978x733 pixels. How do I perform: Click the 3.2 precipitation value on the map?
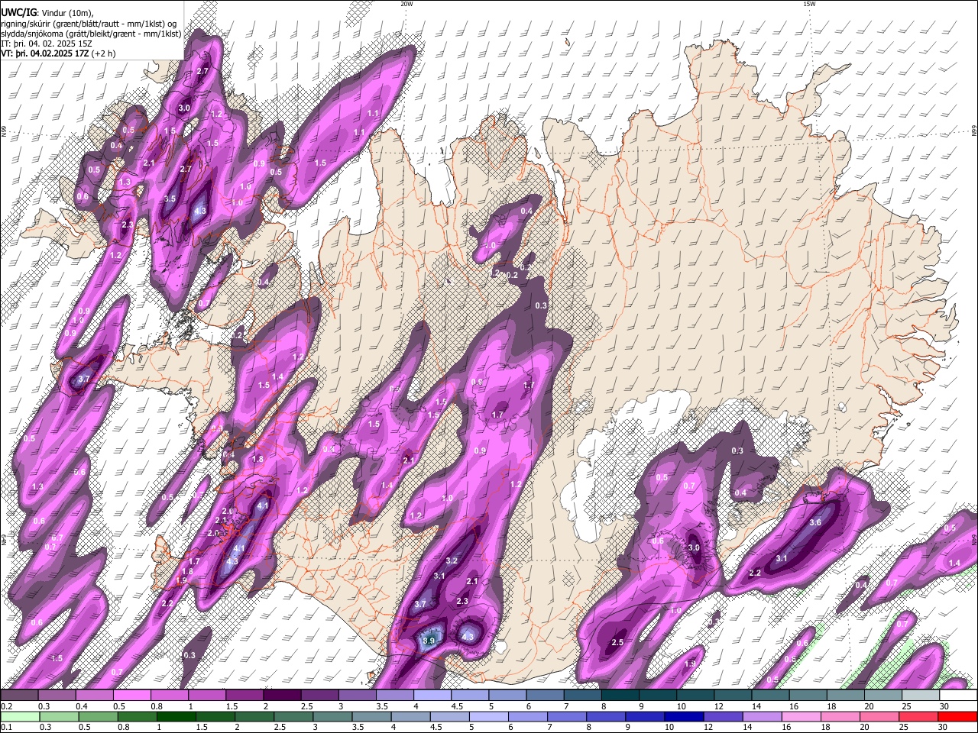[x=451, y=560]
